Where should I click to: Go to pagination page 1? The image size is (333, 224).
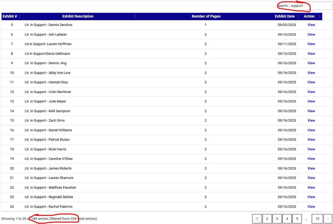[257, 219]
